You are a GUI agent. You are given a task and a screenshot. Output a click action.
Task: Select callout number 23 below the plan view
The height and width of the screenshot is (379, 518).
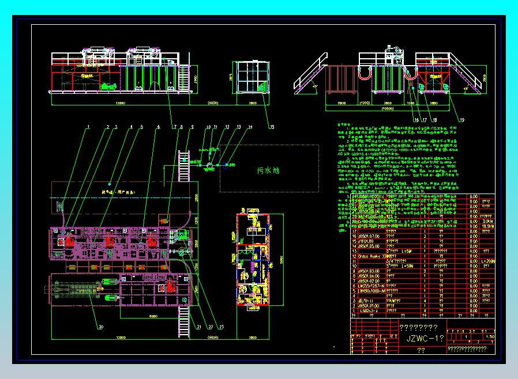pyautogui.click(x=222, y=327)
